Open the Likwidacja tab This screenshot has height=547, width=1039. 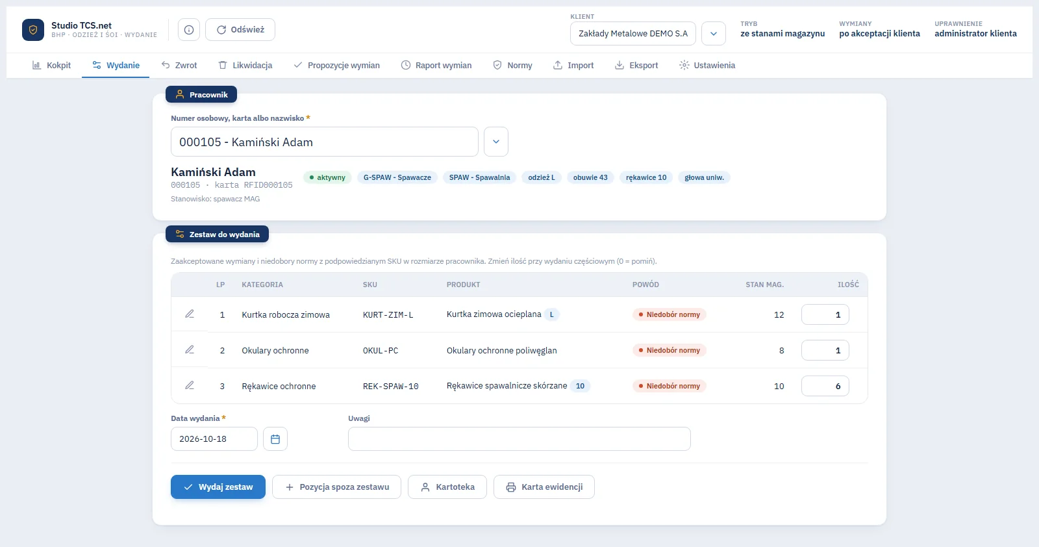[245, 65]
